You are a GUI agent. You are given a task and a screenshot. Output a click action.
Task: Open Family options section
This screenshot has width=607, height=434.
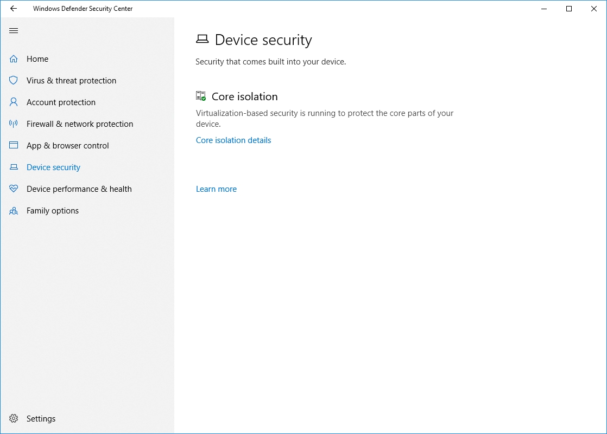(53, 211)
